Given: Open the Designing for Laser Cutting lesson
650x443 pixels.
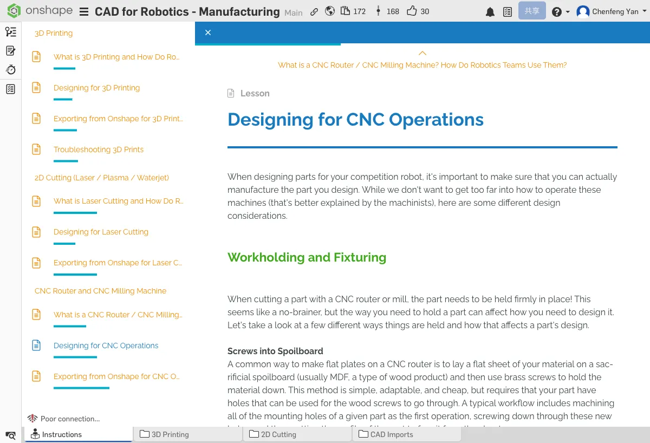Looking at the screenshot, I should 101,232.
